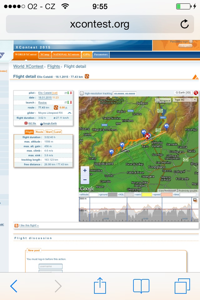
Task: Click the 13:00 mark on altitude graph
Action: [x=145, y=218]
